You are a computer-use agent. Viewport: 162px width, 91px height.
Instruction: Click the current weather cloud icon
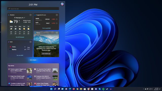[x=11, y=21]
